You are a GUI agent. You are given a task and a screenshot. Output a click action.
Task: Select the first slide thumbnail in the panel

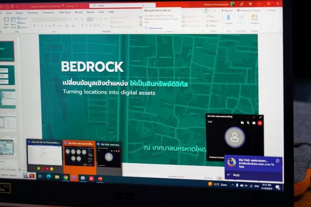[7, 51]
